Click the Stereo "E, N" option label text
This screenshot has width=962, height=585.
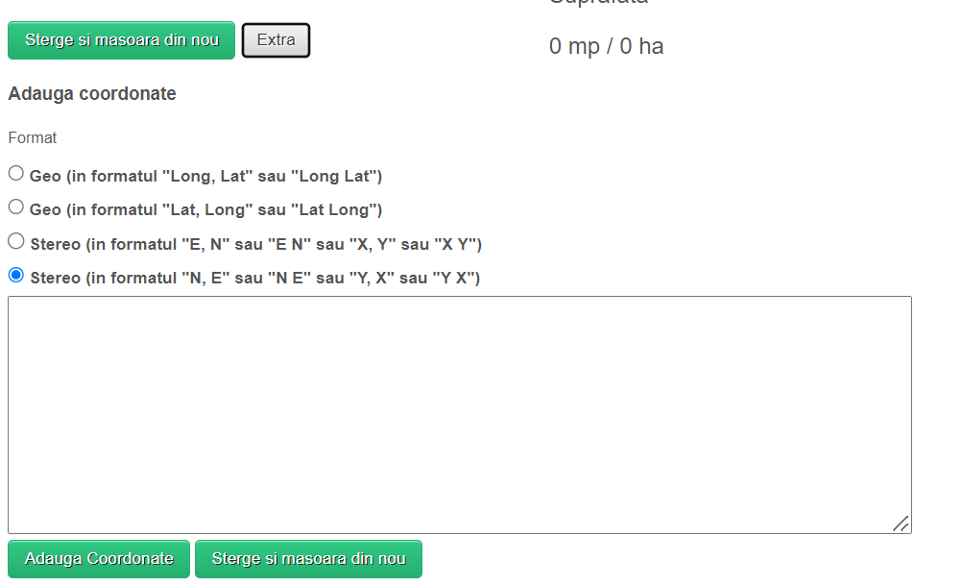pos(255,245)
